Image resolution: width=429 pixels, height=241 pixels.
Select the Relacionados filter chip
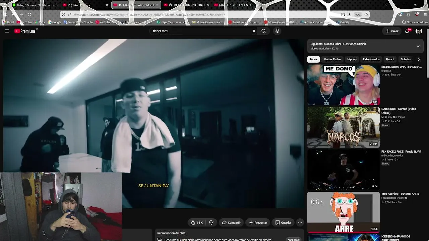pyautogui.click(x=371, y=59)
